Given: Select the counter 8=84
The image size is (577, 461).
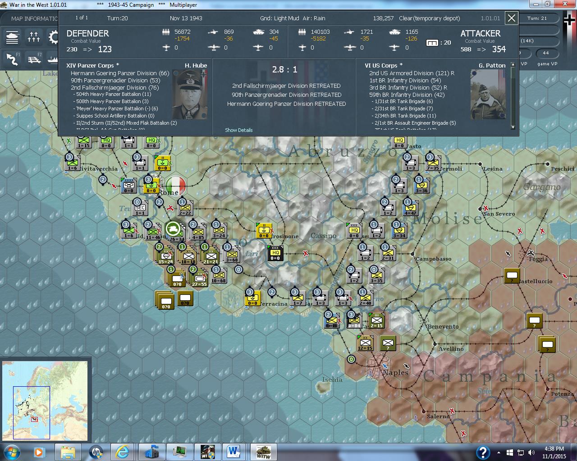Looking at the screenshot, I should click(354, 321).
